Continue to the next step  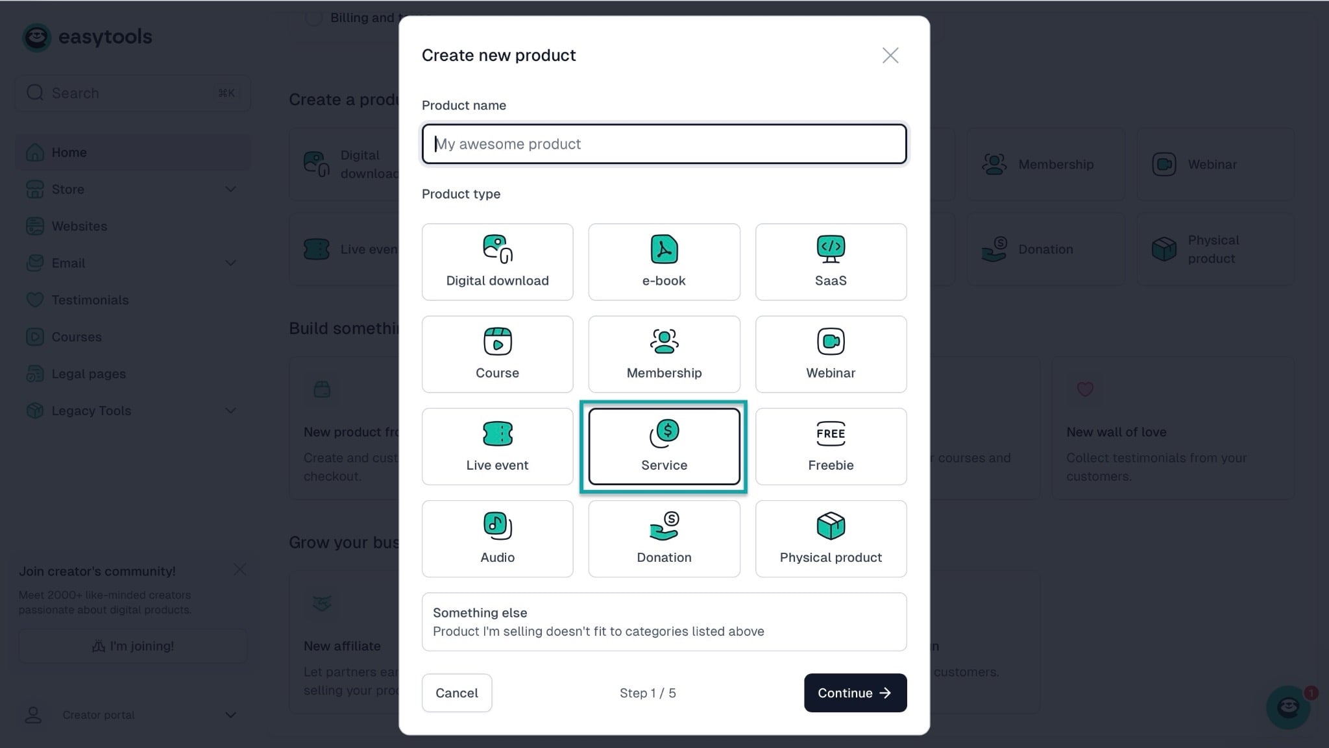coord(855,693)
